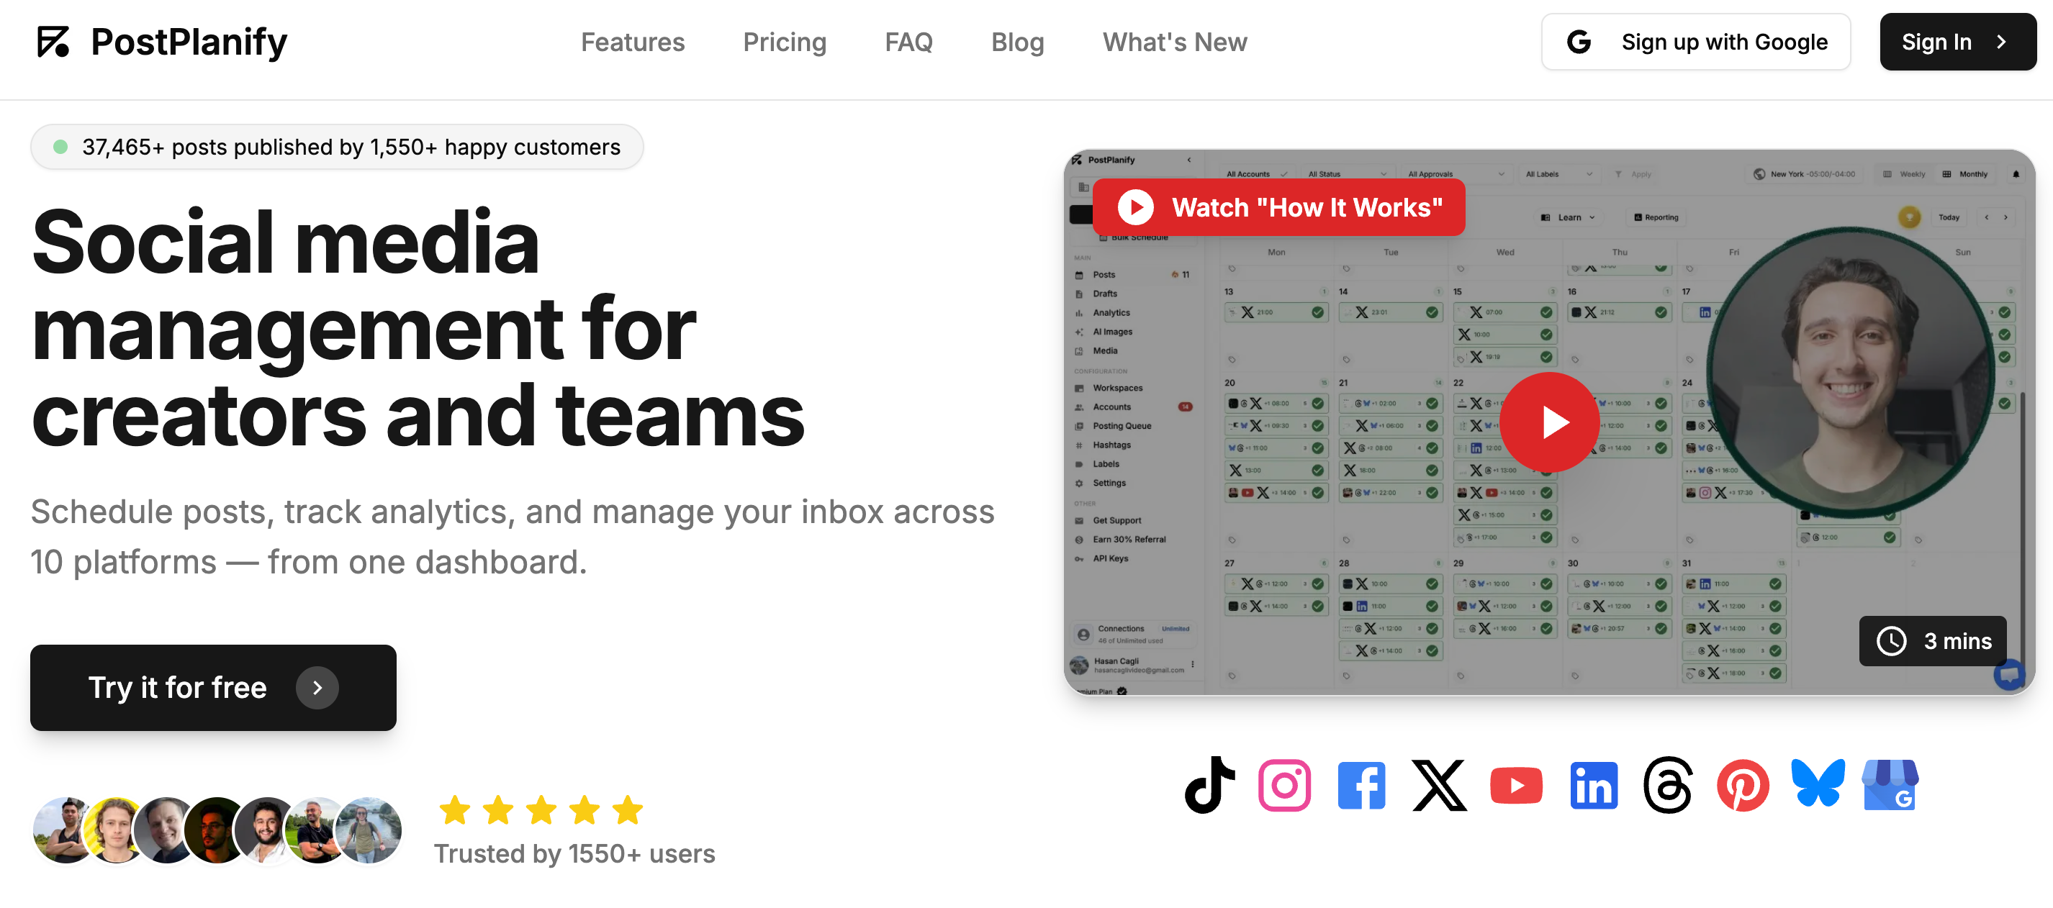The image size is (2053, 908).
Task: Click the Pinterest platform icon
Action: point(1742,786)
